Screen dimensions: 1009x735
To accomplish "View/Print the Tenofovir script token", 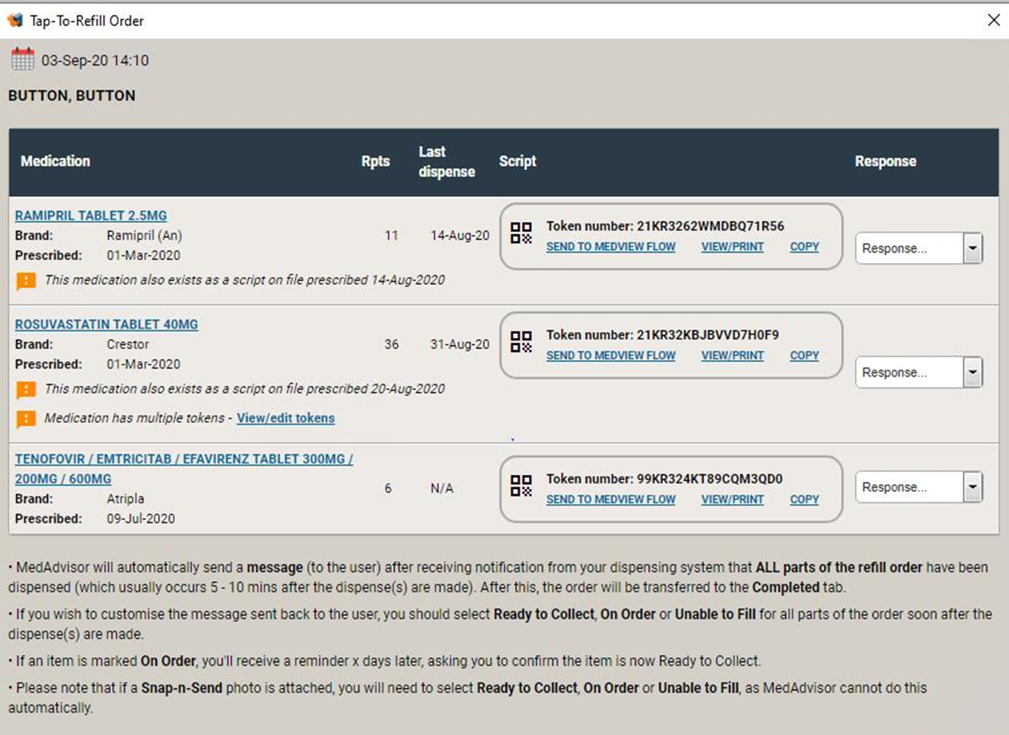I will click(733, 499).
